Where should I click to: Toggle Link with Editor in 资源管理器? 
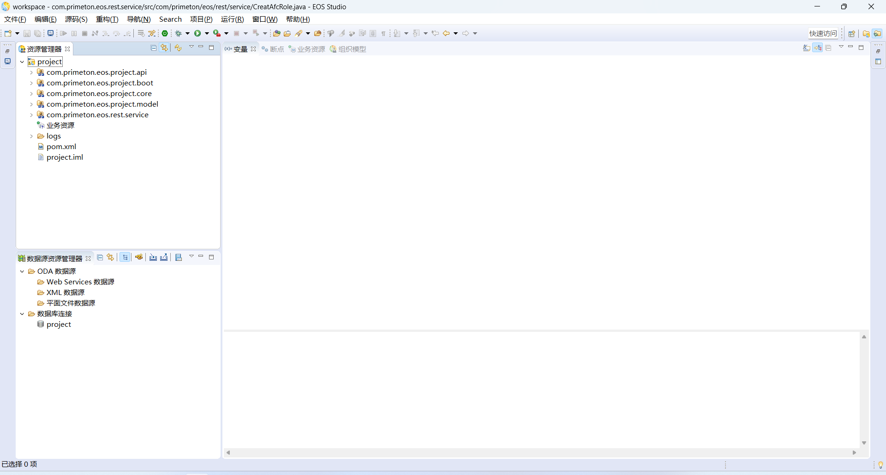point(164,48)
